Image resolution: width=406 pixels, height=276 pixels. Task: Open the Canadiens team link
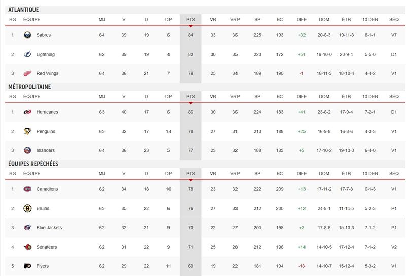click(47, 189)
